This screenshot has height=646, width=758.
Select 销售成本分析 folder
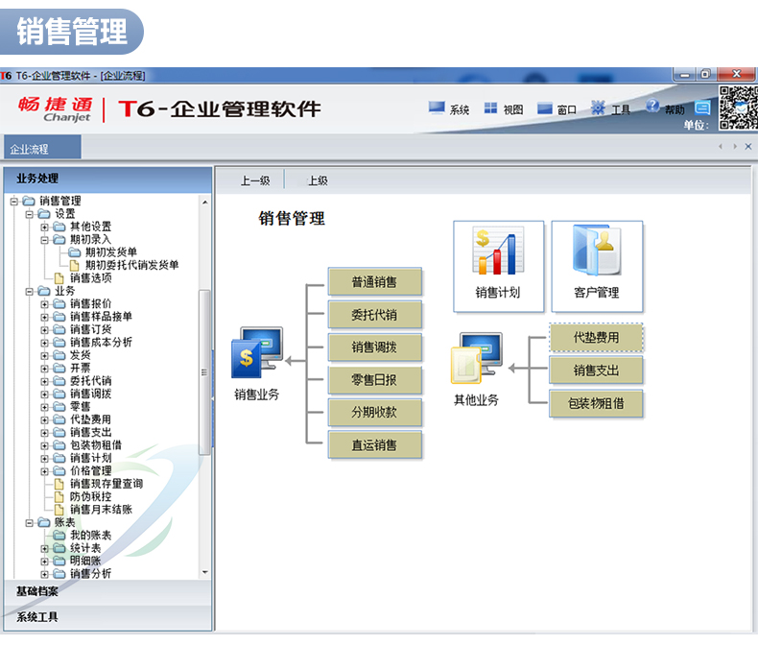101,342
